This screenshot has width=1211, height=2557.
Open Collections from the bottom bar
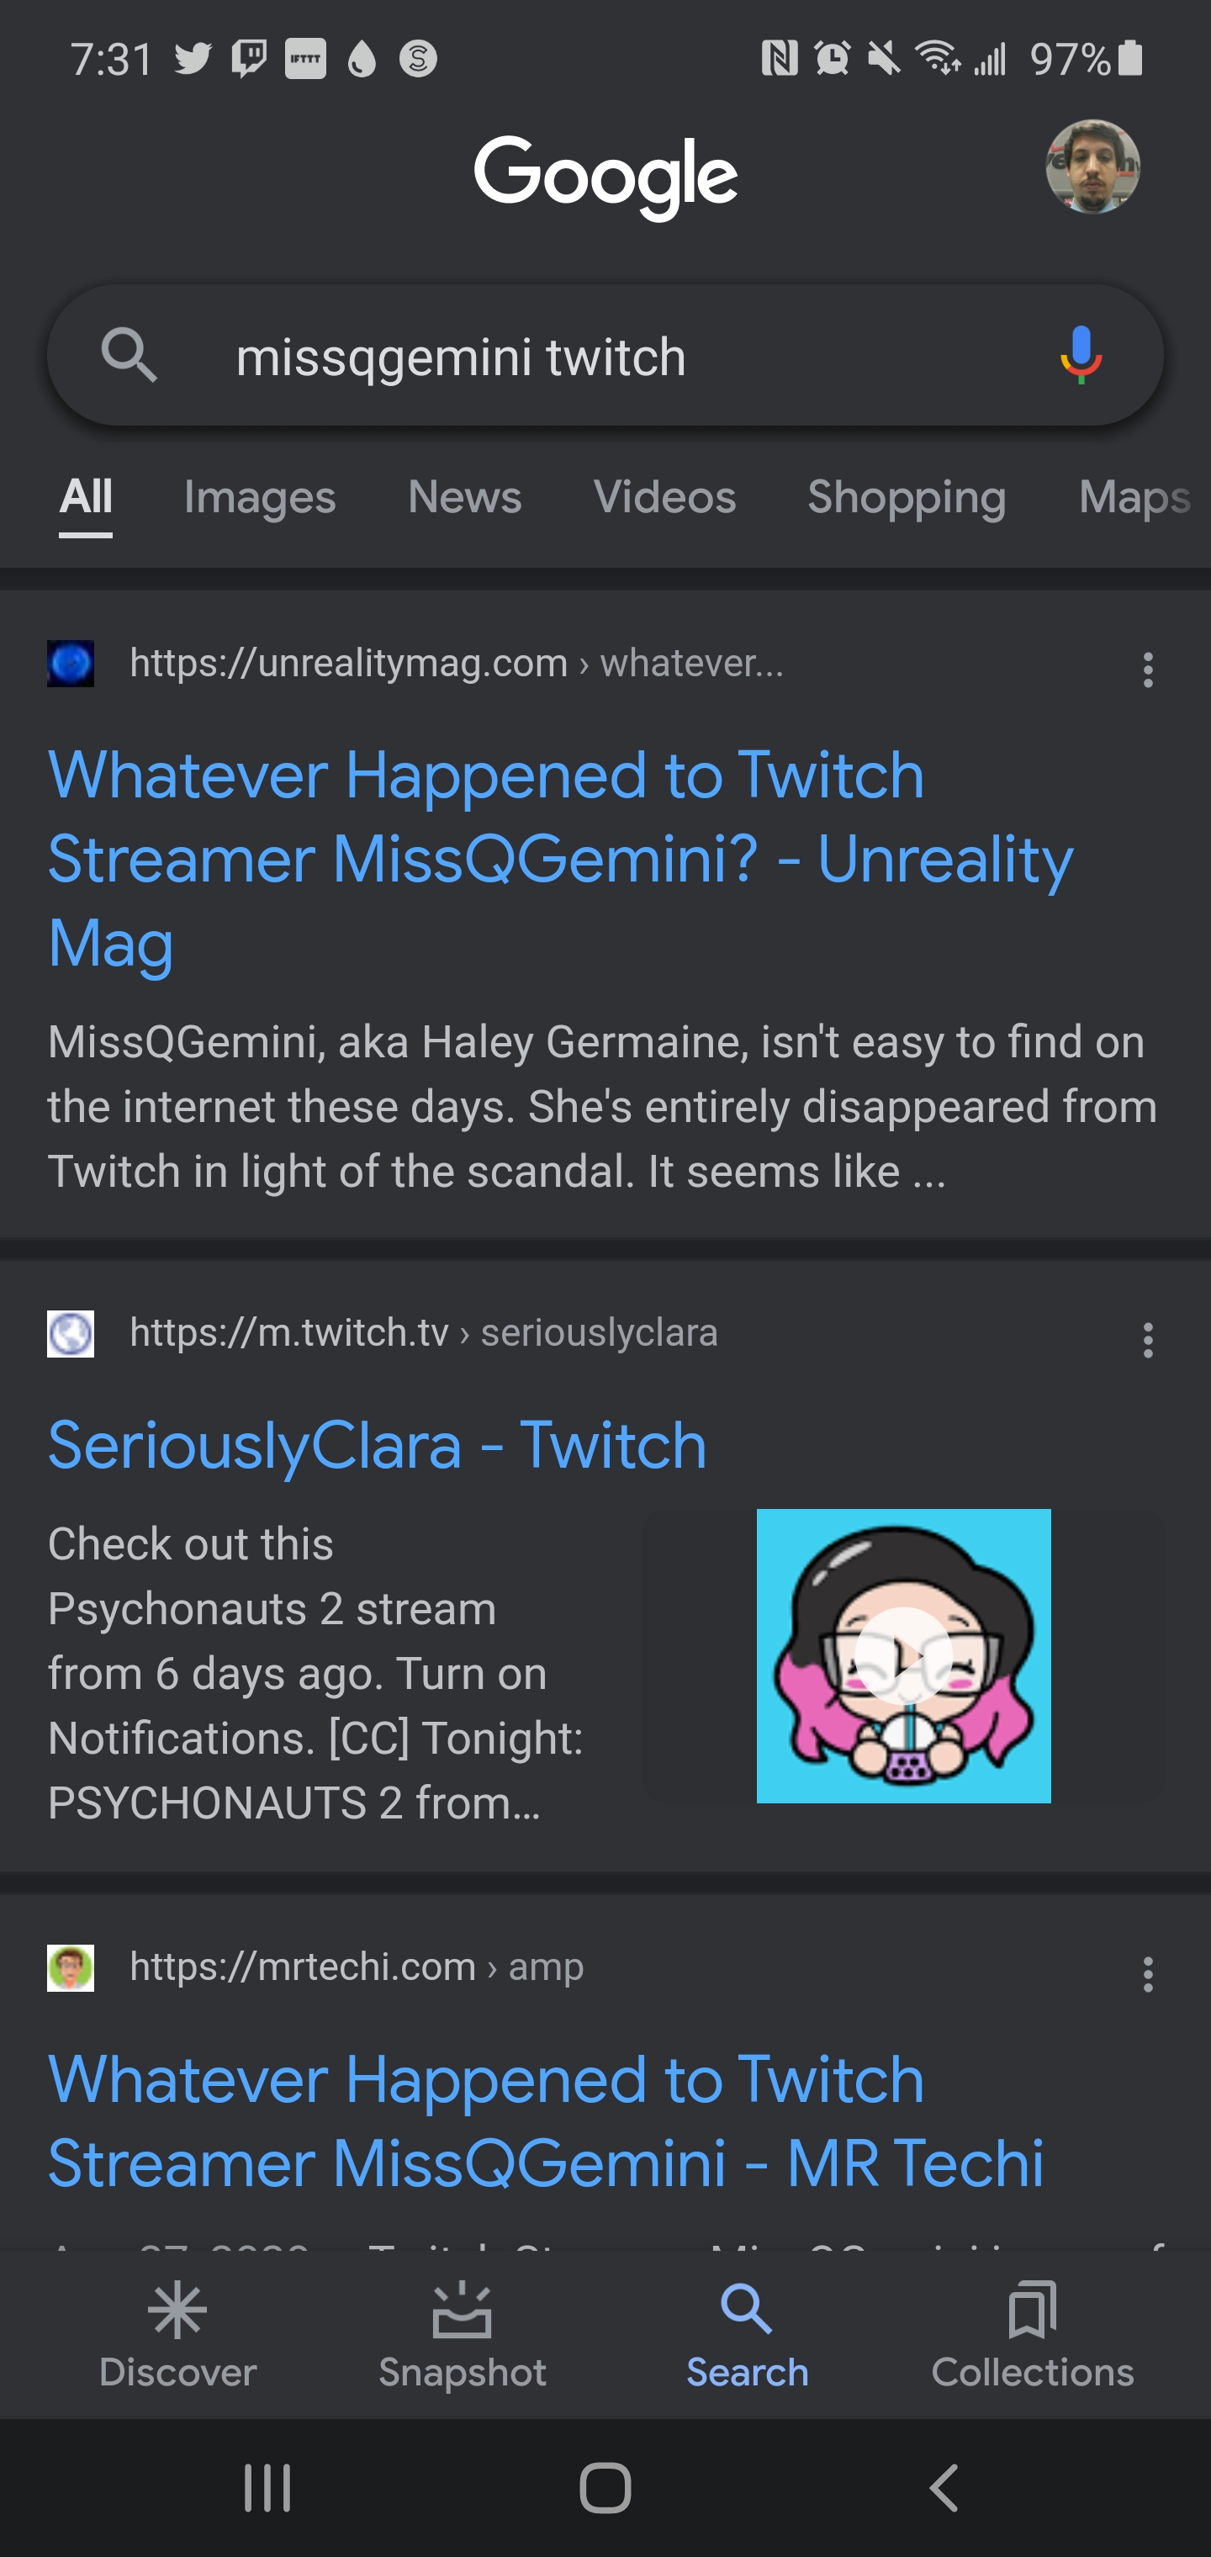pyautogui.click(x=1031, y=2335)
